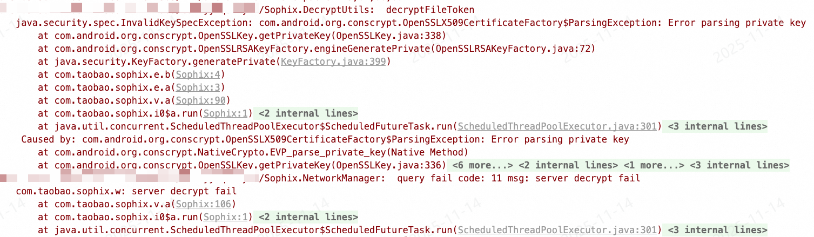This screenshot has height=237, width=814.
Task: Expand '<3 internal lines>' above the Caused by line
Action: (x=717, y=126)
